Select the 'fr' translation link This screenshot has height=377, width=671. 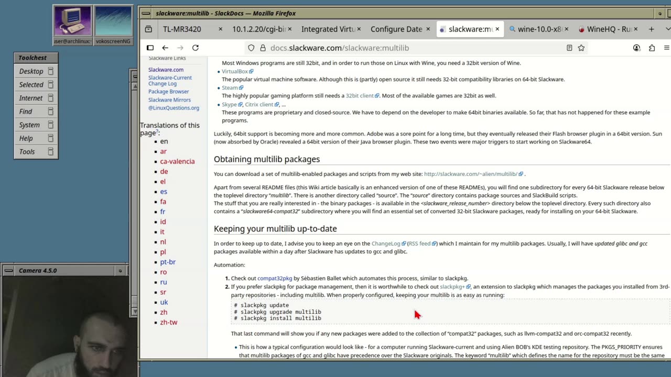[163, 212]
